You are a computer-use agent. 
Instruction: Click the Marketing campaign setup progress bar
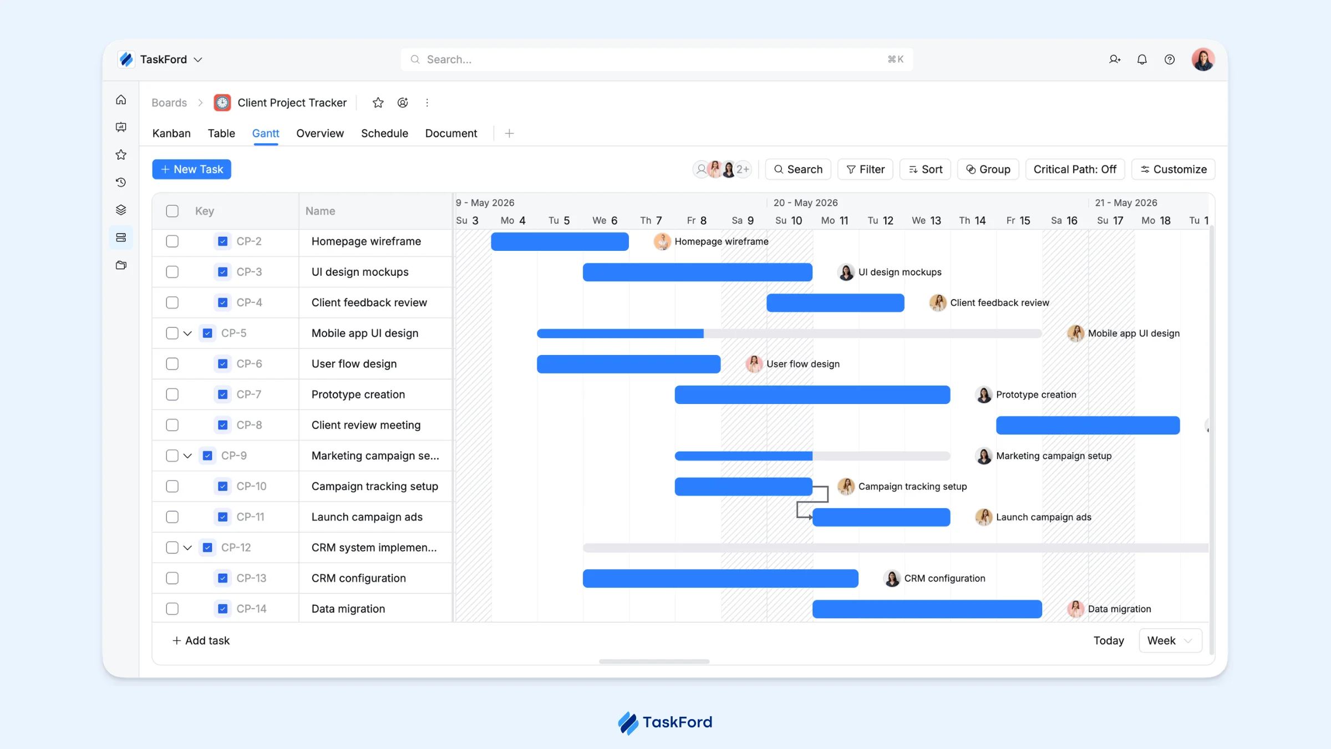[812, 456]
